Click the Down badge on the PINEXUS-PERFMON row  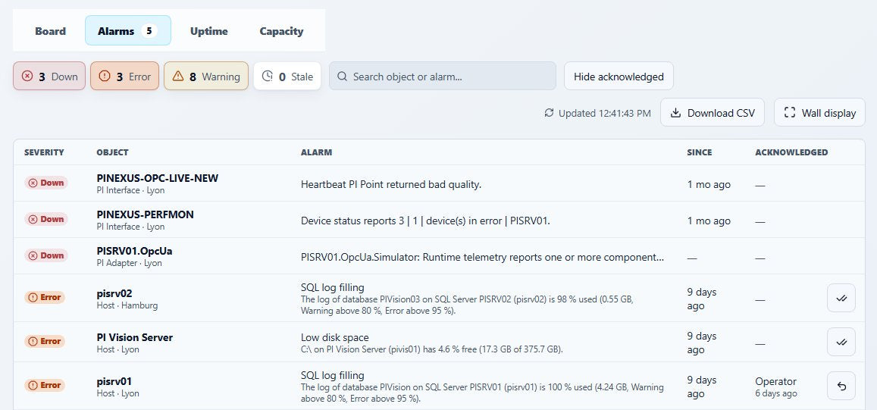pos(46,219)
